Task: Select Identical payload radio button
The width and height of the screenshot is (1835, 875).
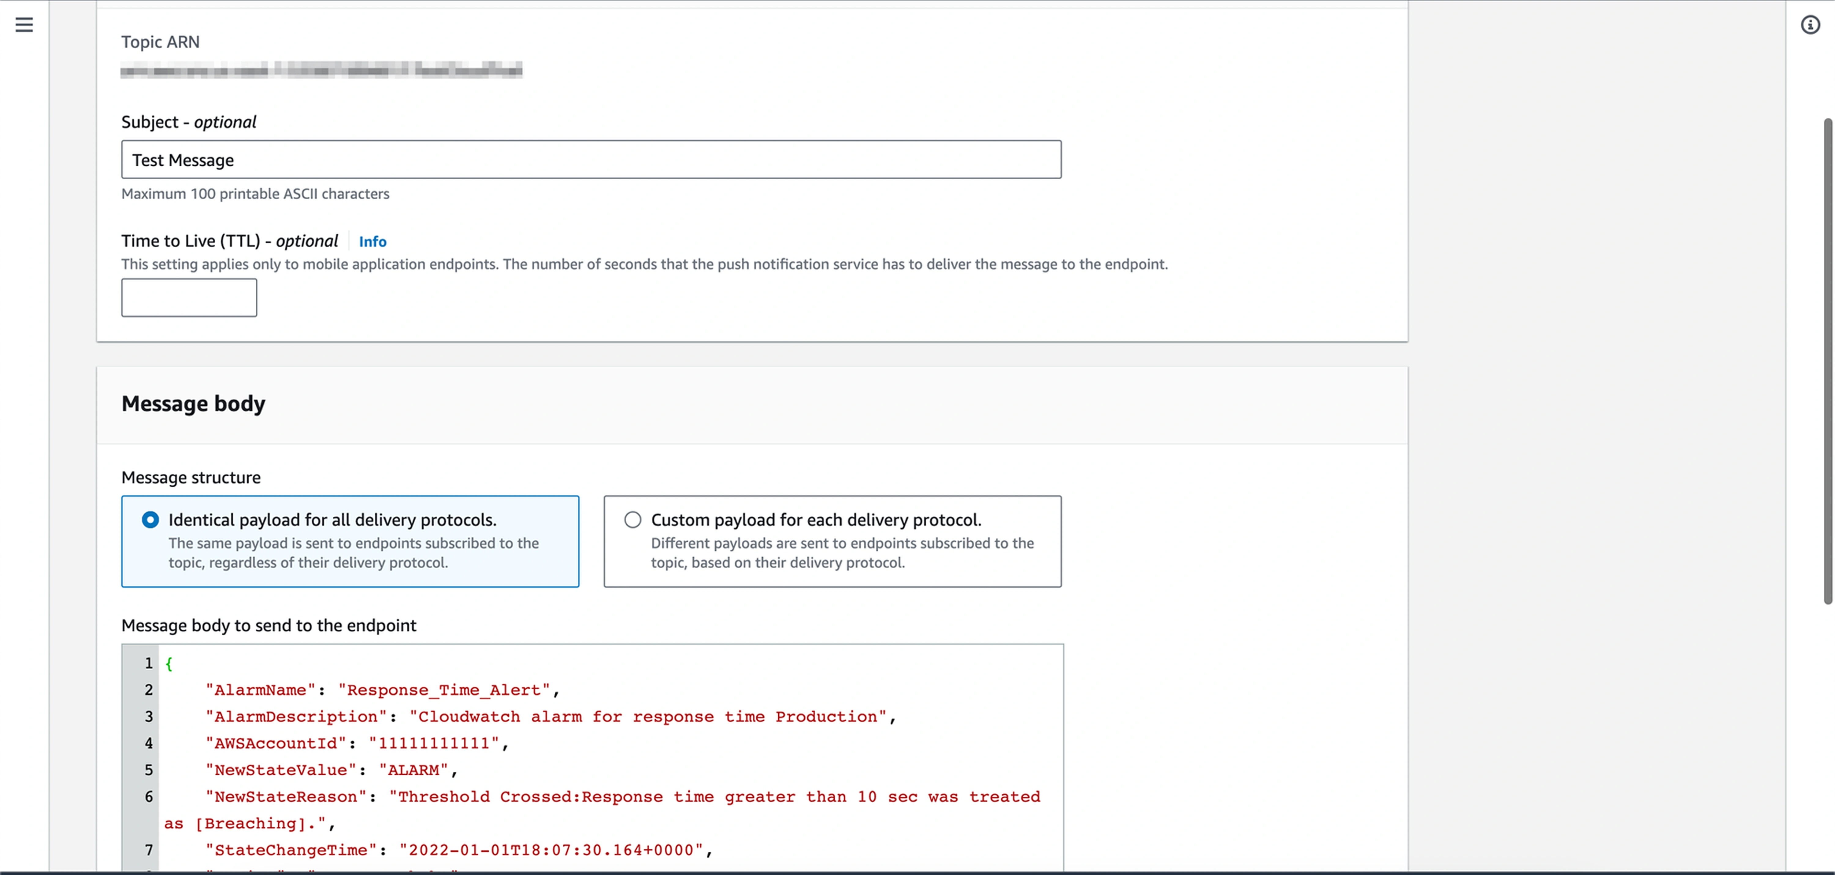Action: (x=150, y=520)
